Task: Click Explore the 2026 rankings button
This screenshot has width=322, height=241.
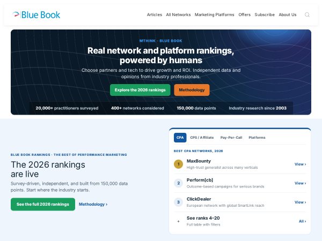Action: point(140,90)
